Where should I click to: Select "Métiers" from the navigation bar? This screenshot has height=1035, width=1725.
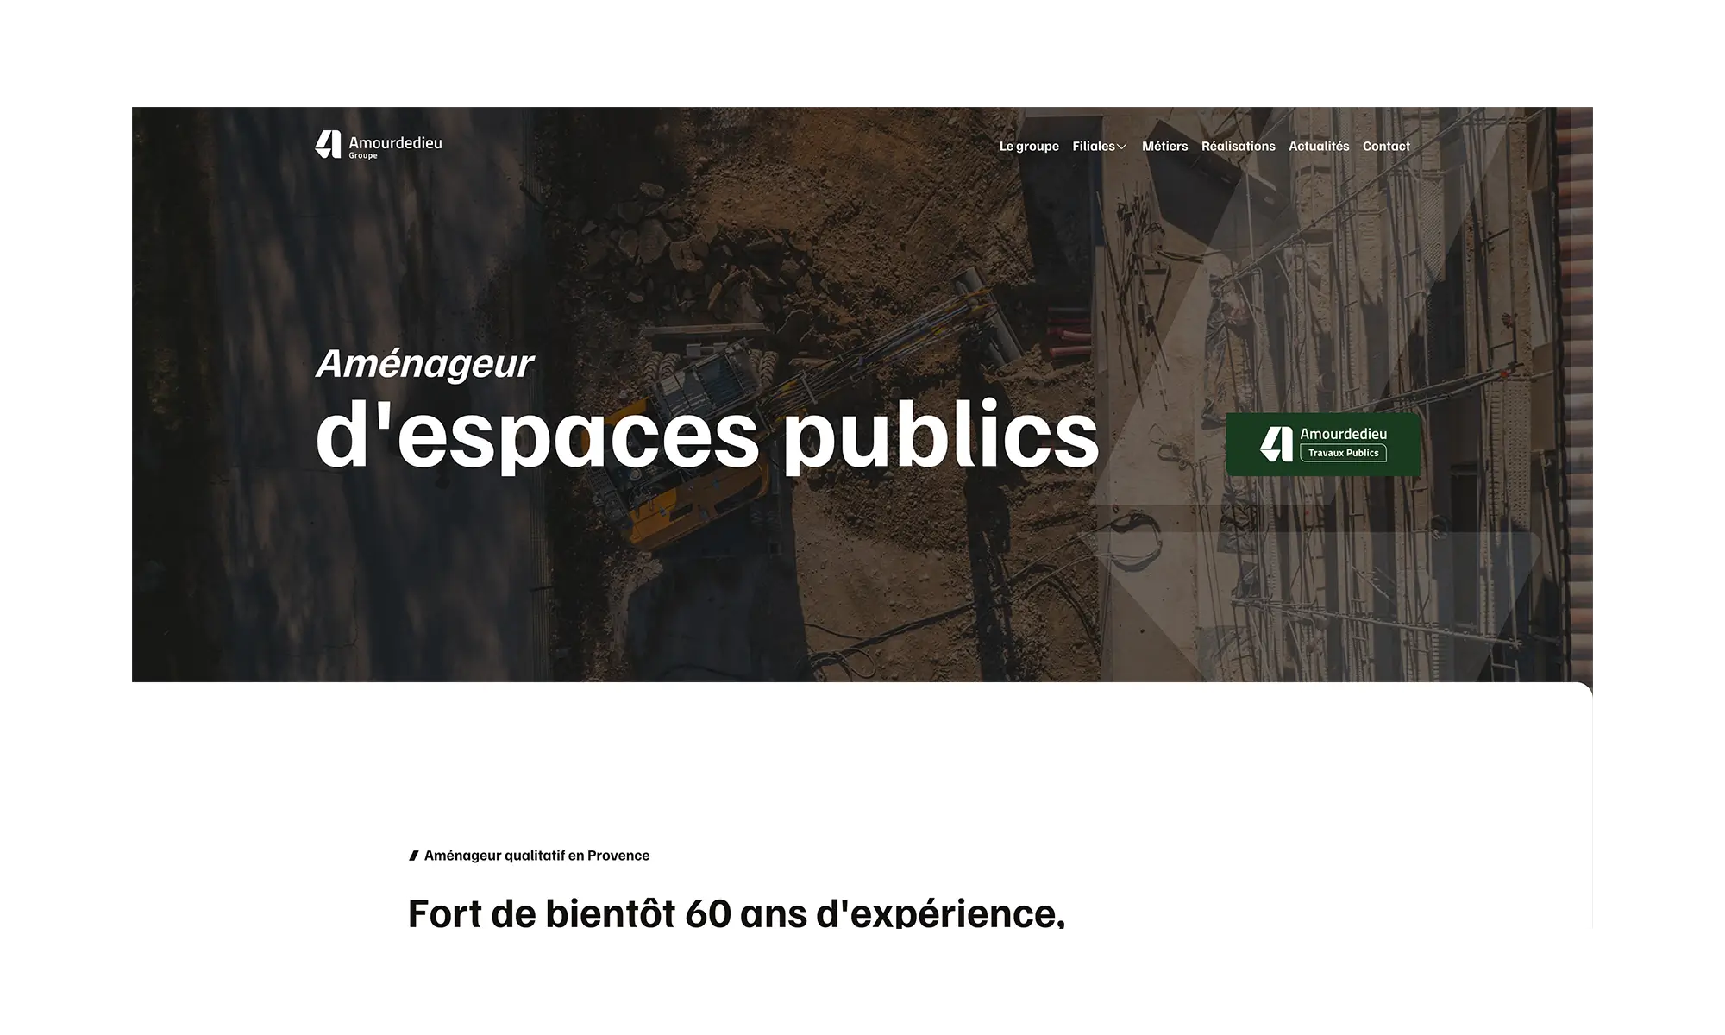(x=1164, y=146)
